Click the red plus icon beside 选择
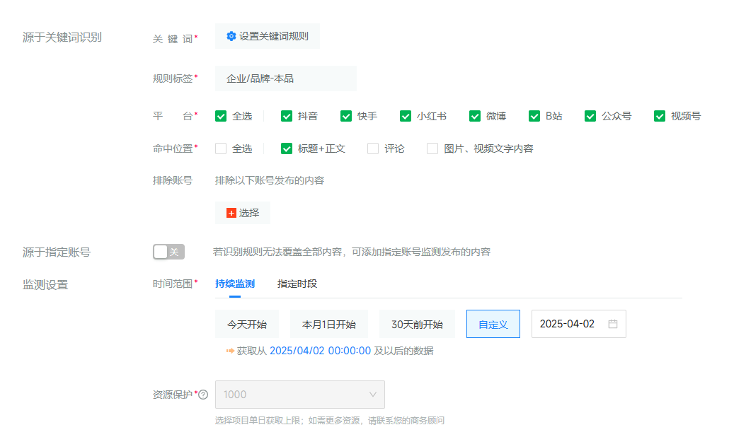 pos(231,213)
